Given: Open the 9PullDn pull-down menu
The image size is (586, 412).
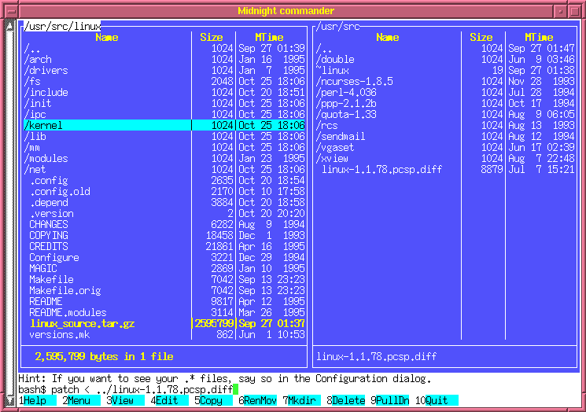Looking at the screenshot, I should (x=390, y=400).
